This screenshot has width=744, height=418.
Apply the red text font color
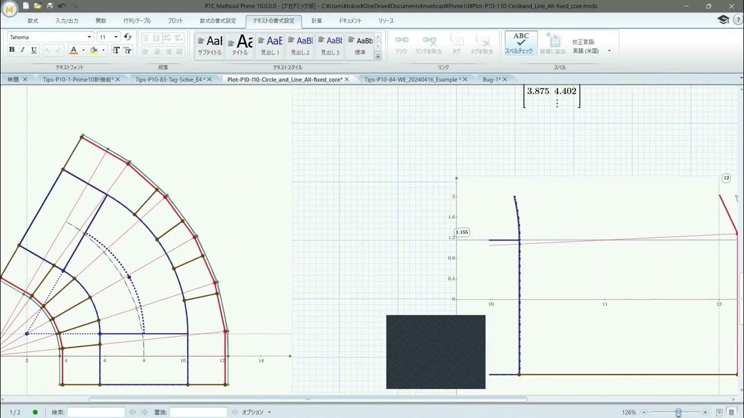73,51
